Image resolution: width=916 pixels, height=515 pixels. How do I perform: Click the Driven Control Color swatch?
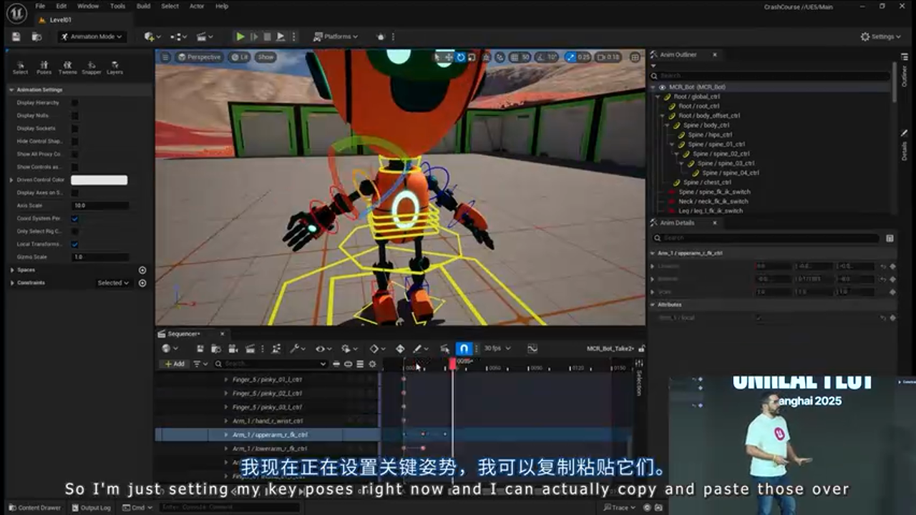(x=99, y=180)
